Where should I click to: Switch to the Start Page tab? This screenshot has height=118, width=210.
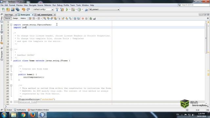point(9,15)
